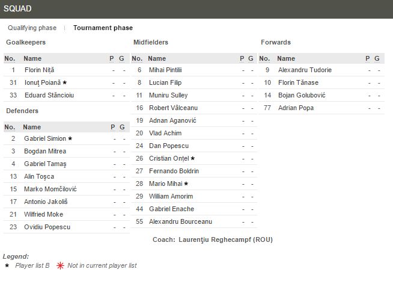The height and width of the screenshot is (284, 393).
Task: Open midfielder Mihai Pintilii's profile
Action: point(165,70)
